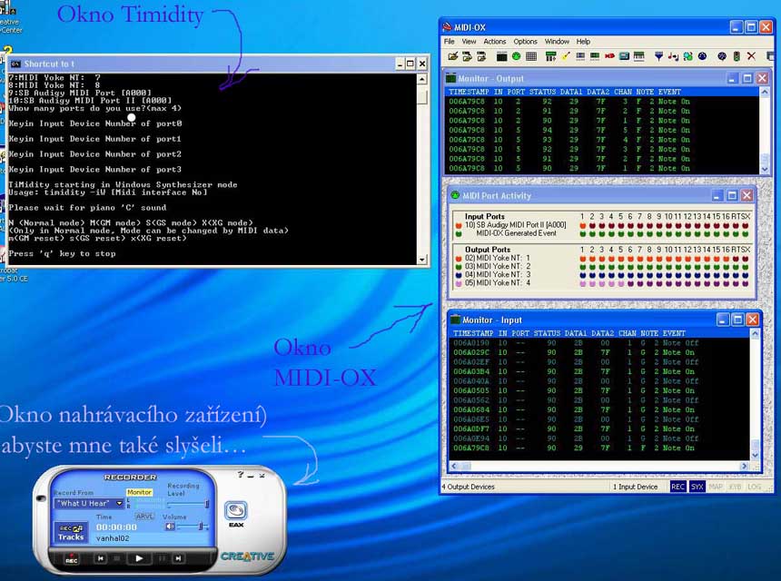Click scroll-up arrow in Monitor - Input

[x=755, y=333]
